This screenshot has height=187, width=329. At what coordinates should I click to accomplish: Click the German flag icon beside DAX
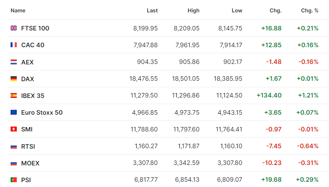(x=14, y=79)
